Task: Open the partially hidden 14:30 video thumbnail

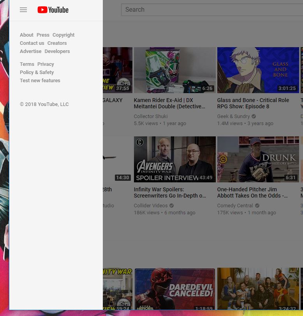Action: coord(118,159)
